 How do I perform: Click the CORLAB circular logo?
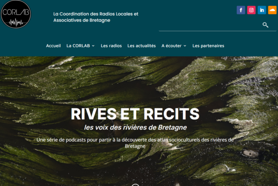(15, 15)
